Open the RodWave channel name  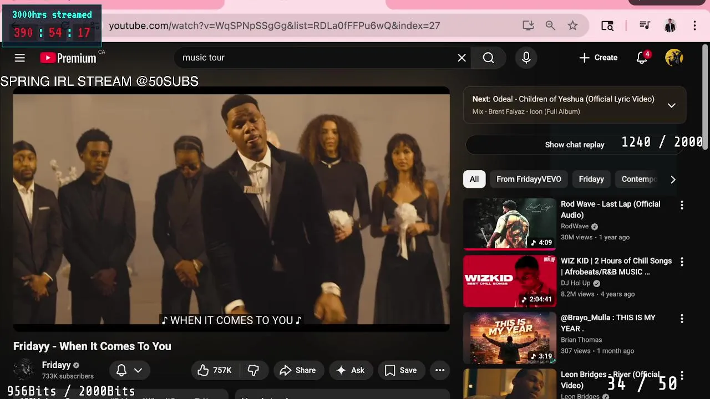tap(575, 226)
